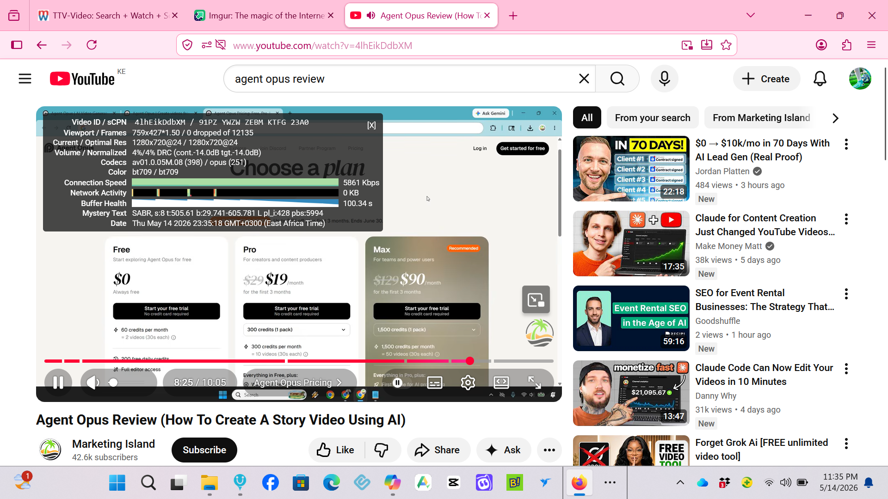Select the From Marketing Island chip

click(761, 118)
